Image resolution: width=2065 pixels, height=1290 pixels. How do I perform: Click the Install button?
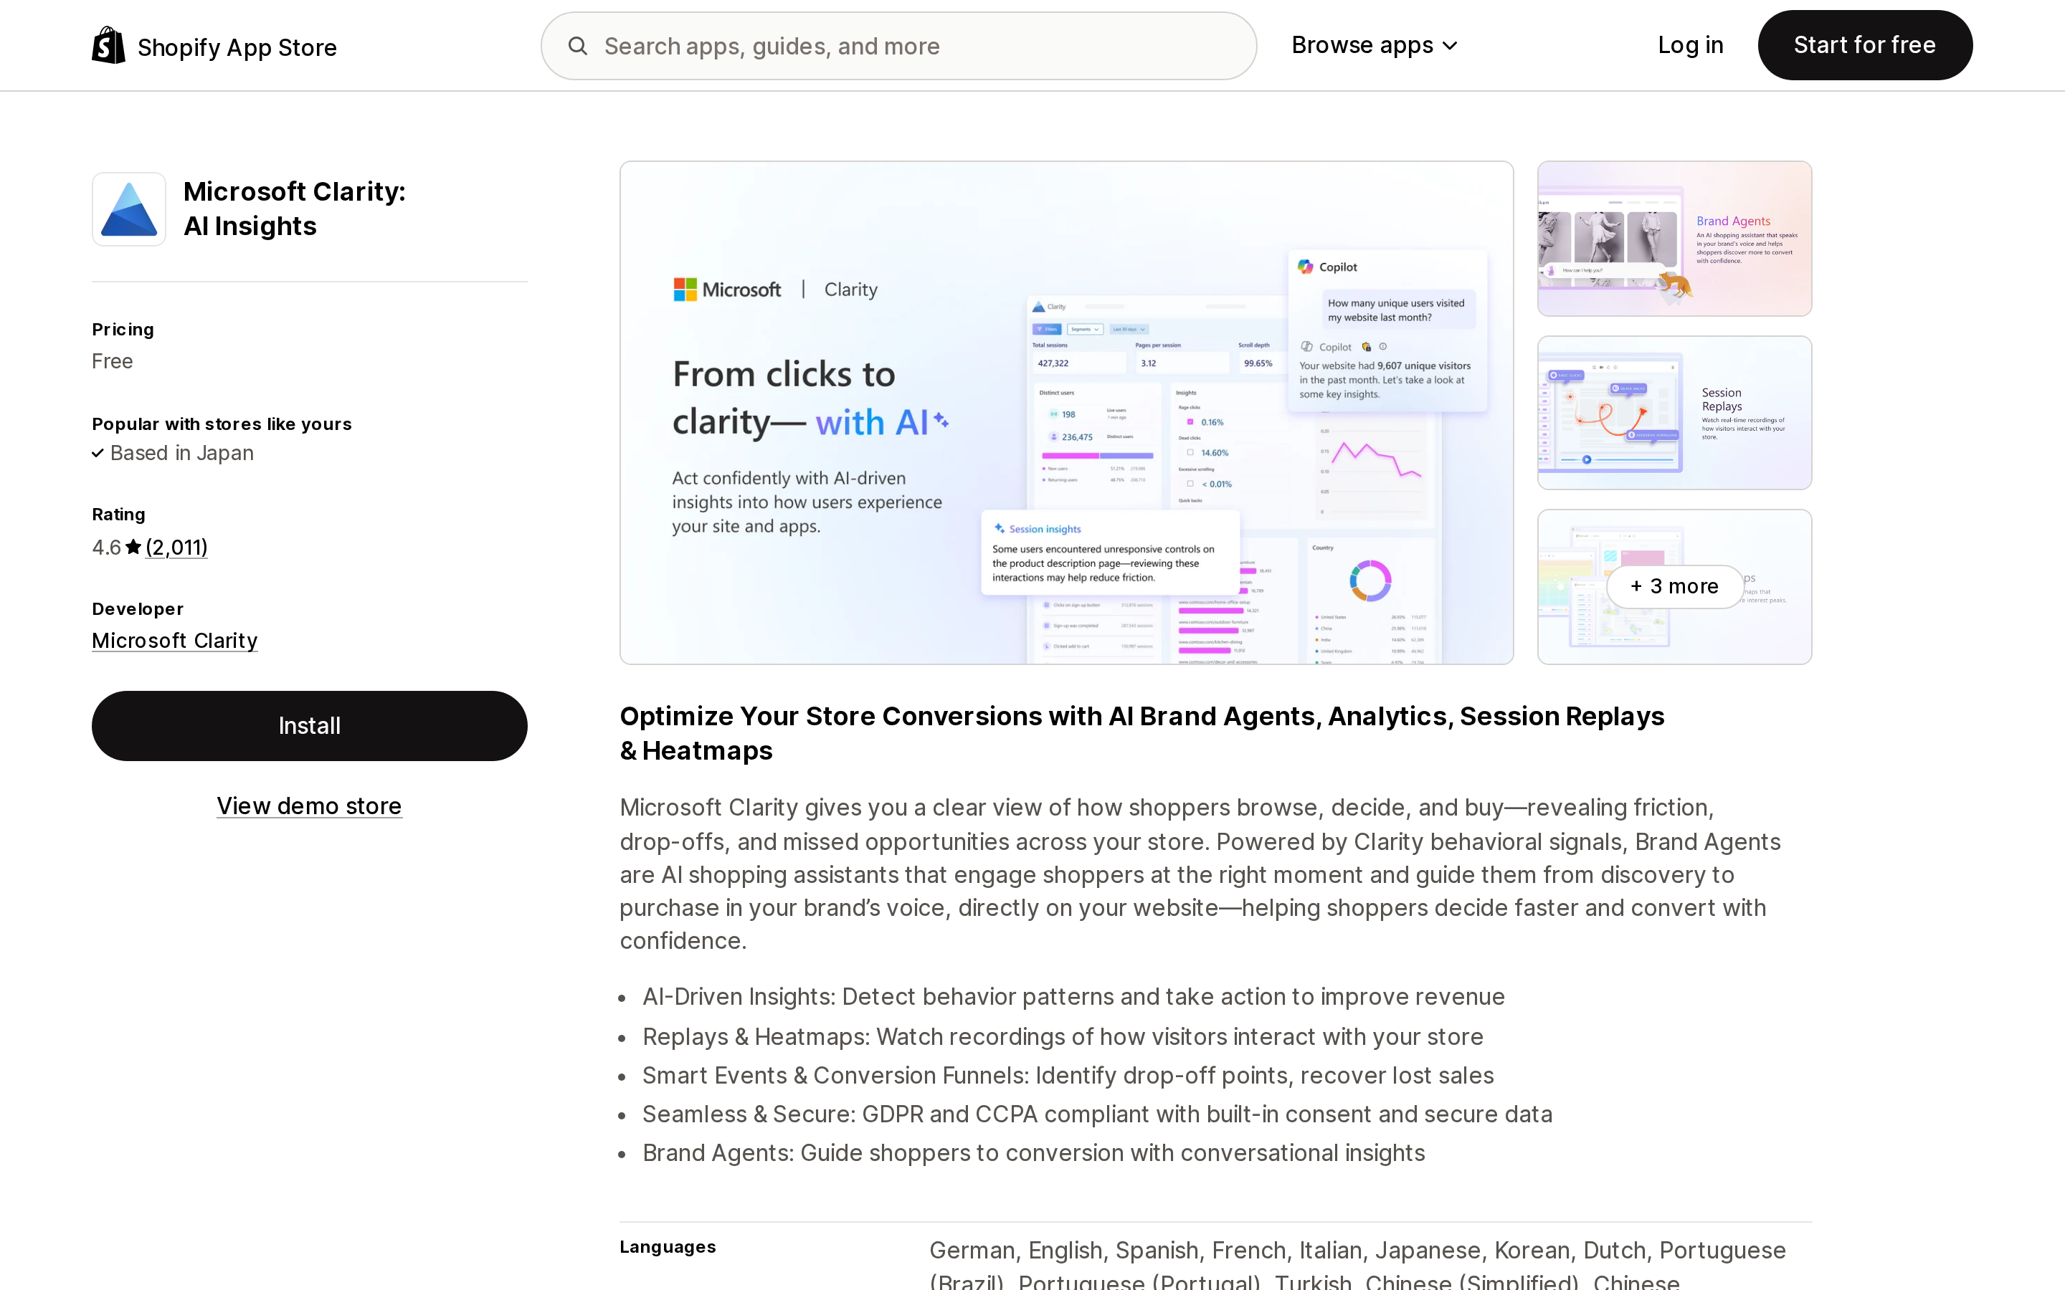(310, 726)
